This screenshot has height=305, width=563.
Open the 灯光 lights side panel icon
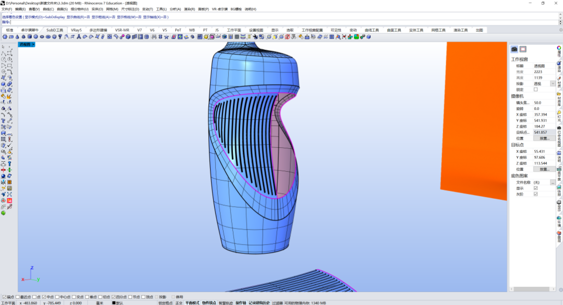[x=559, y=116]
